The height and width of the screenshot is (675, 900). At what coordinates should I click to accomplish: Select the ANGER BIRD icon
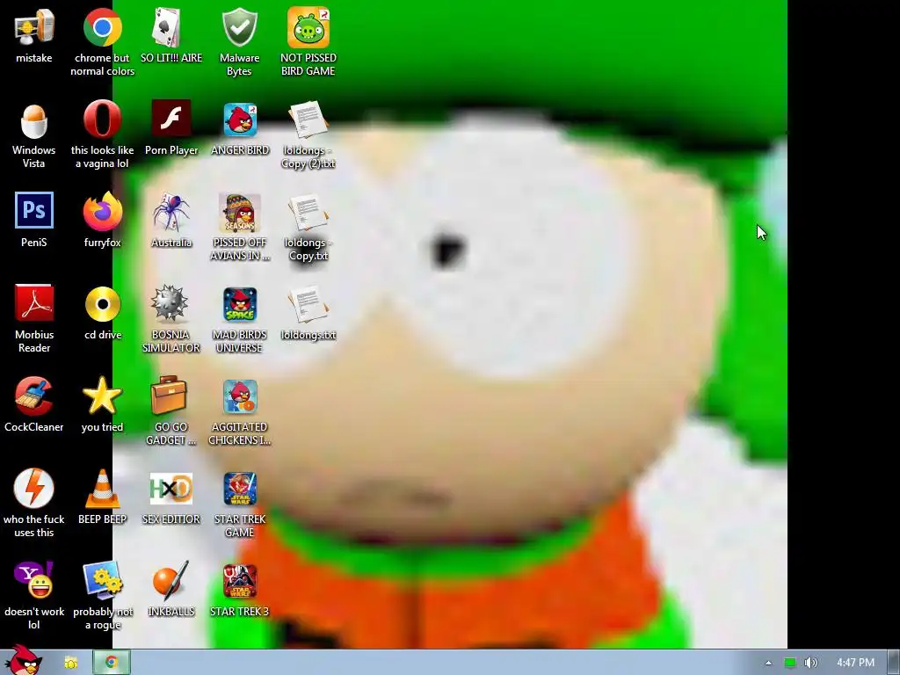[240, 120]
